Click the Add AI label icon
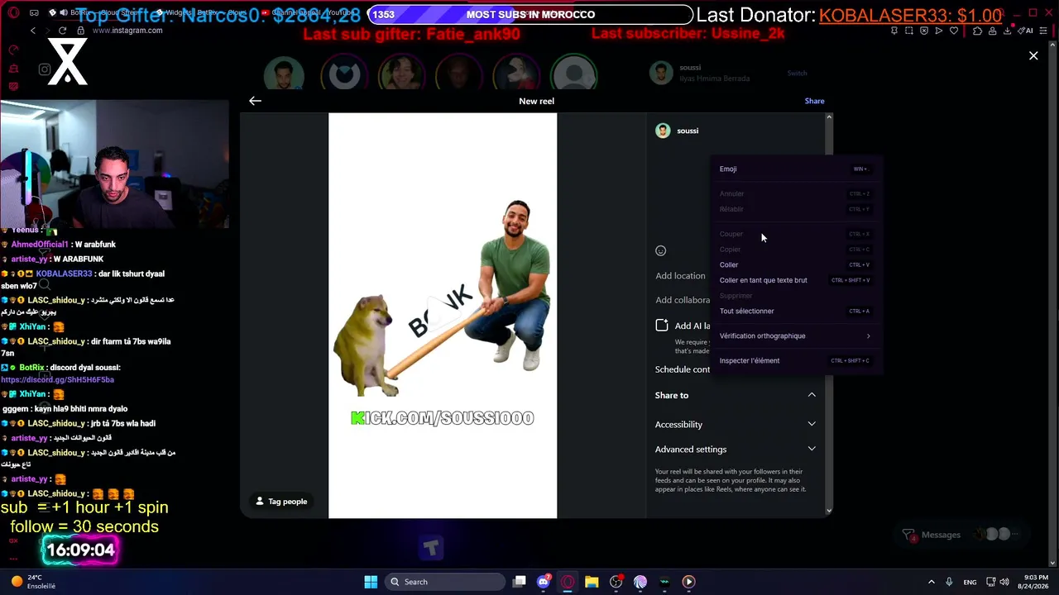1059x595 pixels. coord(662,326)
